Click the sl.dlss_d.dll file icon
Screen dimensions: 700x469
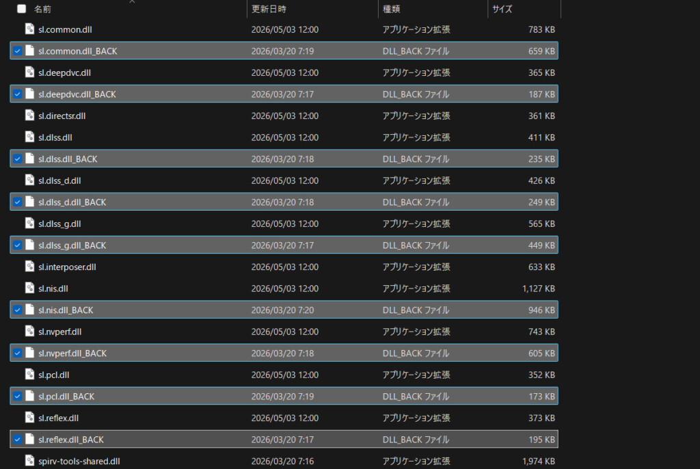[30, 180]
